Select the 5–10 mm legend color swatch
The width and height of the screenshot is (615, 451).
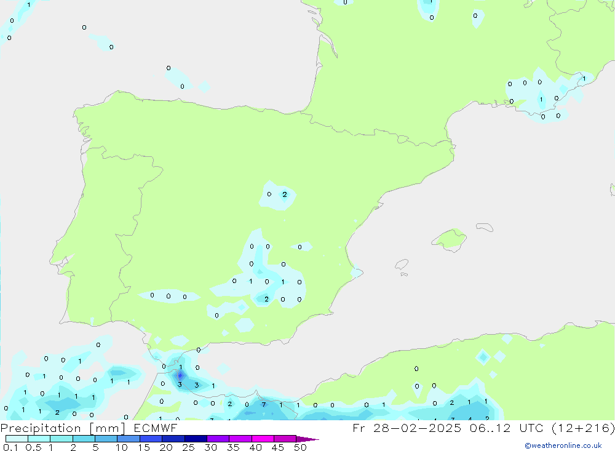coord(106,439)
